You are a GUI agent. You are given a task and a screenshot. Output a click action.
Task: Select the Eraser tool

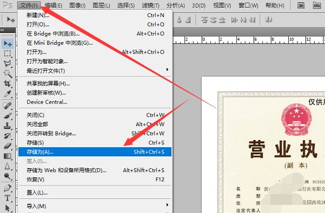[x=8, y=146]
